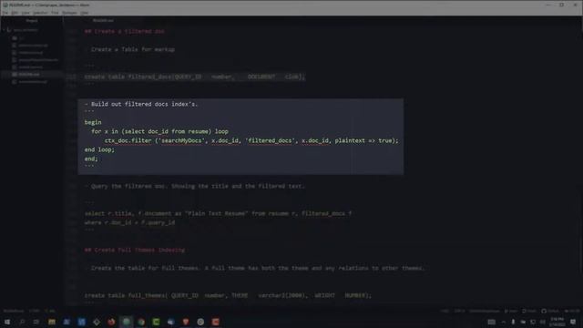Open File Explorer from the taskbar

[52, 322]
